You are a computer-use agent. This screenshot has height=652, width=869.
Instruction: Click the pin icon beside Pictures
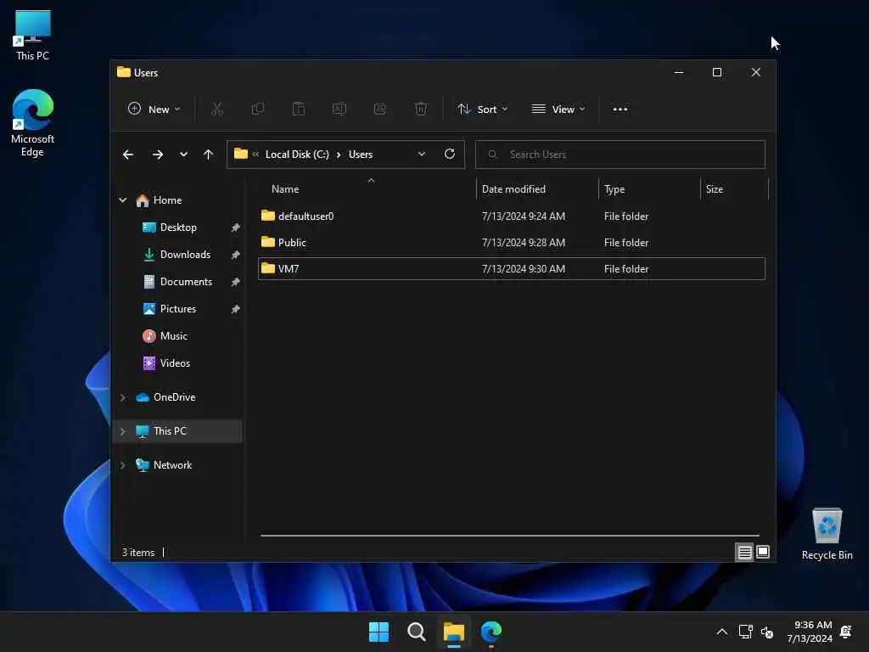click(x=236, y=309)
